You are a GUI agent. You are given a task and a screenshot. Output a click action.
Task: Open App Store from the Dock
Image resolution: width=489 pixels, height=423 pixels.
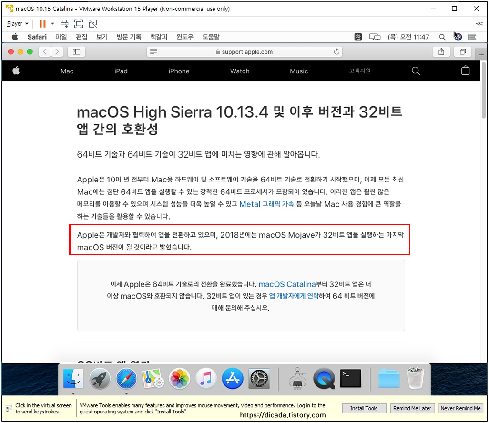click(x=232, y=379)
